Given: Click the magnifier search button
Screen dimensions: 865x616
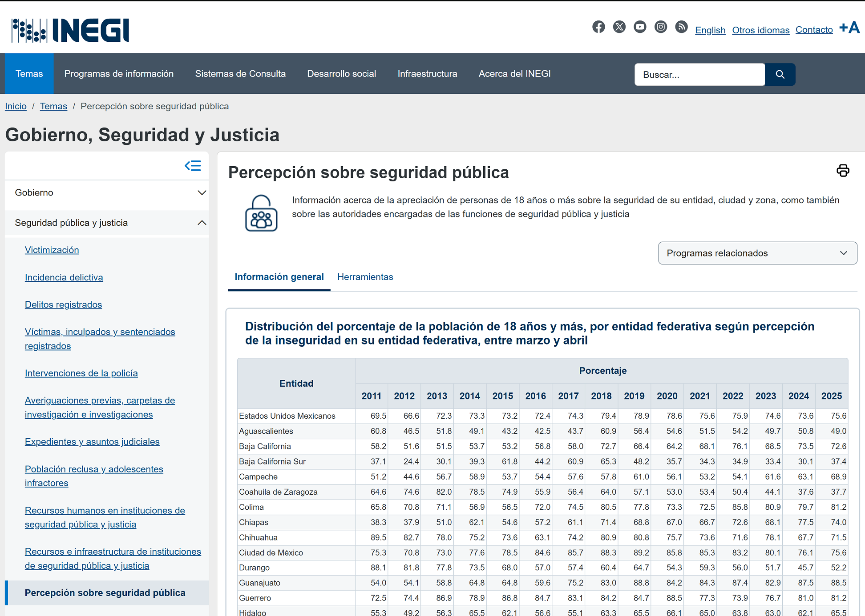Looking at the screenshot, I should point(780,74).
